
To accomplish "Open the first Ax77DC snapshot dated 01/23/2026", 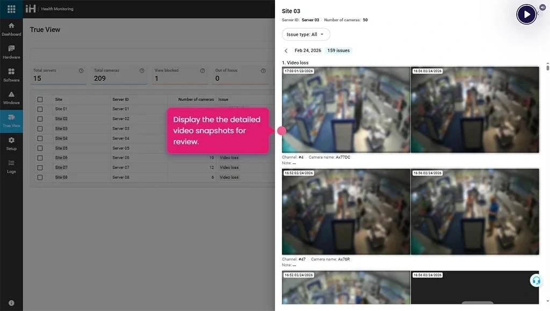I will coord(346,110).
